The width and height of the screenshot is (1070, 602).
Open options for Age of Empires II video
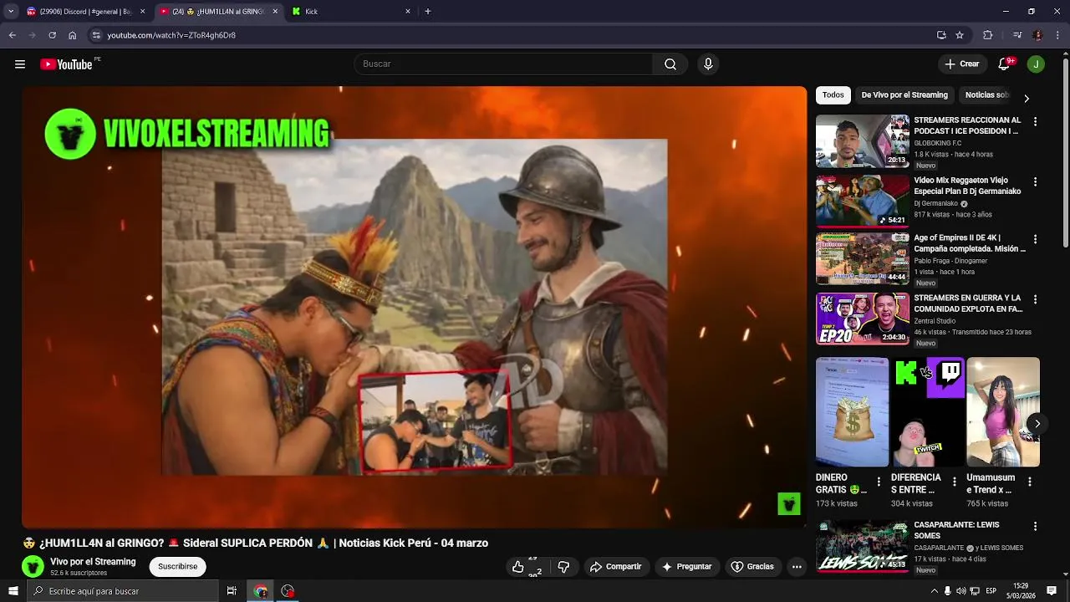point(1035,239)
